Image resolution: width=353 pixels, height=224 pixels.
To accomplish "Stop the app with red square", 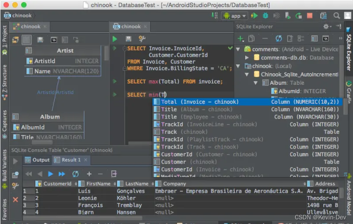I will (x=310, y=16).
